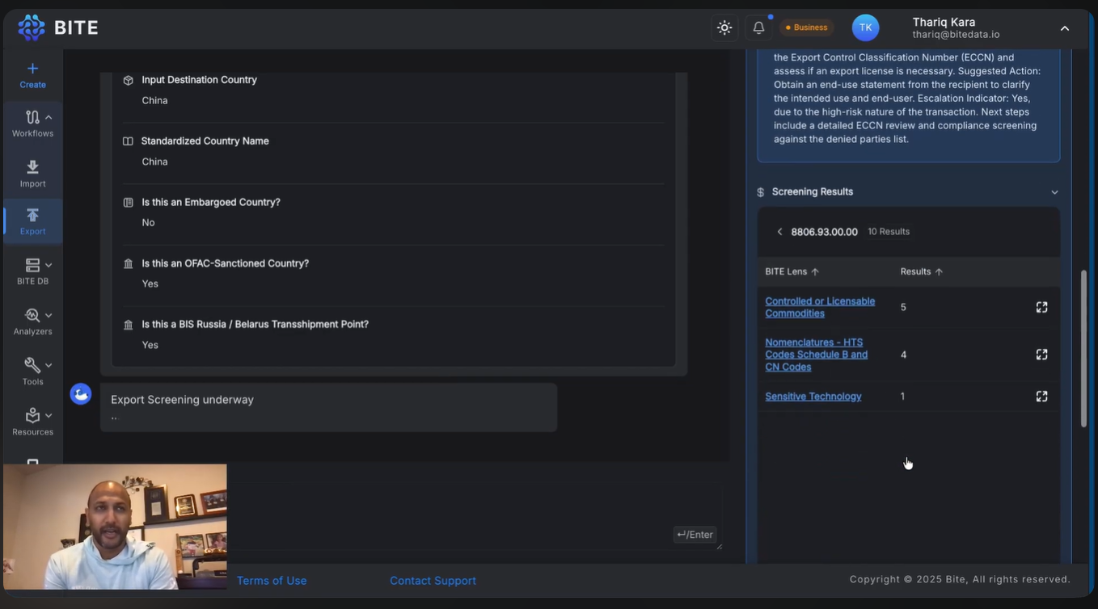This screenshot has width=1098, height=609.
Task: Open the BITE DB sidebar icon
Action: pos(32,265)
